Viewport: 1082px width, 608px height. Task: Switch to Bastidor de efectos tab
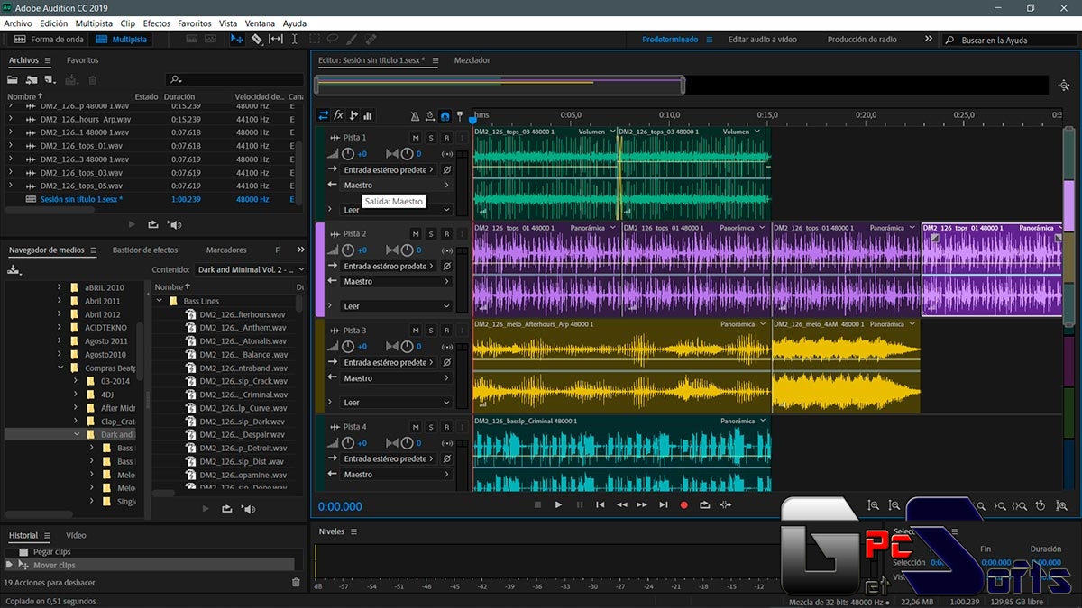pyautogui.click(x=145, y=250)
